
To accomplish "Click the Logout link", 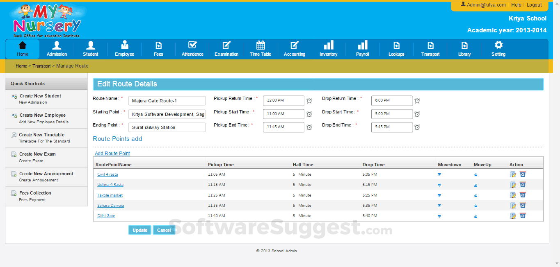I will click(534, 5).
